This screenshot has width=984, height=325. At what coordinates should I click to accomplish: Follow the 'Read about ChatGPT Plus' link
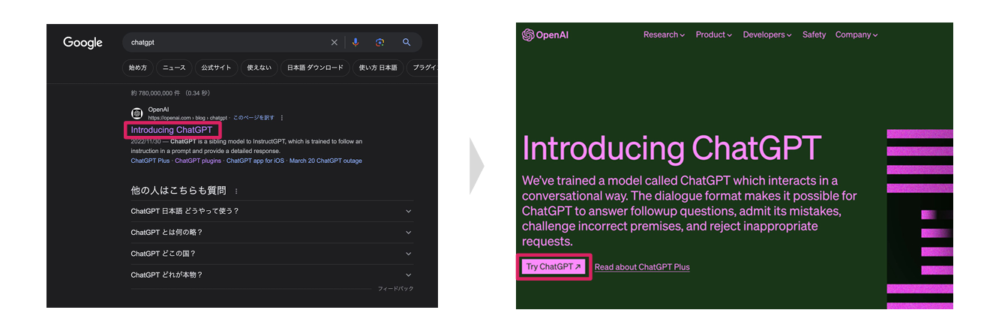coord(642,267)
